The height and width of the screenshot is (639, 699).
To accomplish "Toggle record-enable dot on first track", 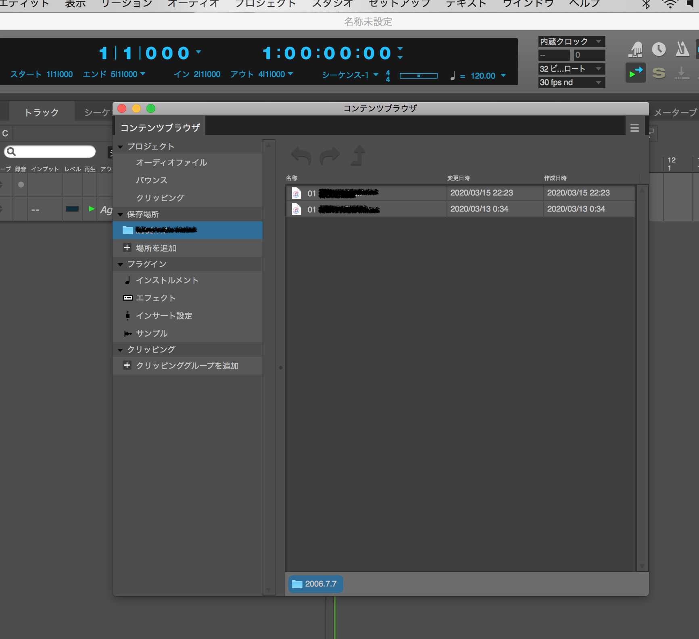I will click(x=21, y=185).
